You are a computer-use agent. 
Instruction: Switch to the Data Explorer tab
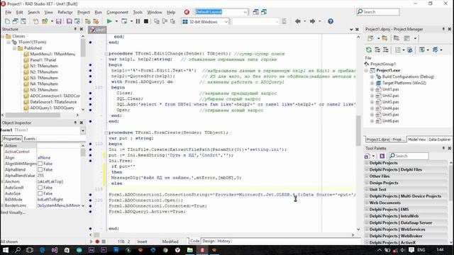[x=439, y=140]
